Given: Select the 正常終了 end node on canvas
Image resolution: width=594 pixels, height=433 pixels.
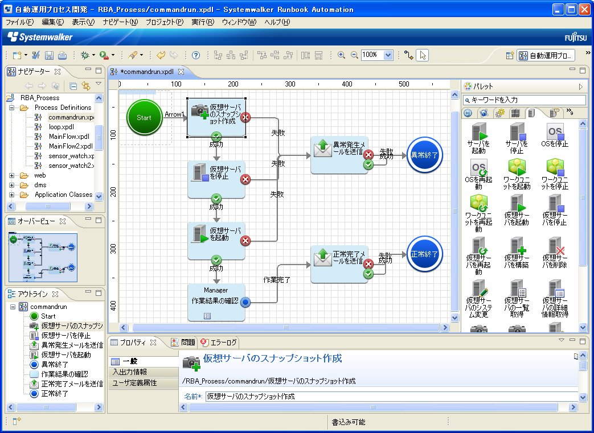Looking at the screenshot, I should click(424, 254).
